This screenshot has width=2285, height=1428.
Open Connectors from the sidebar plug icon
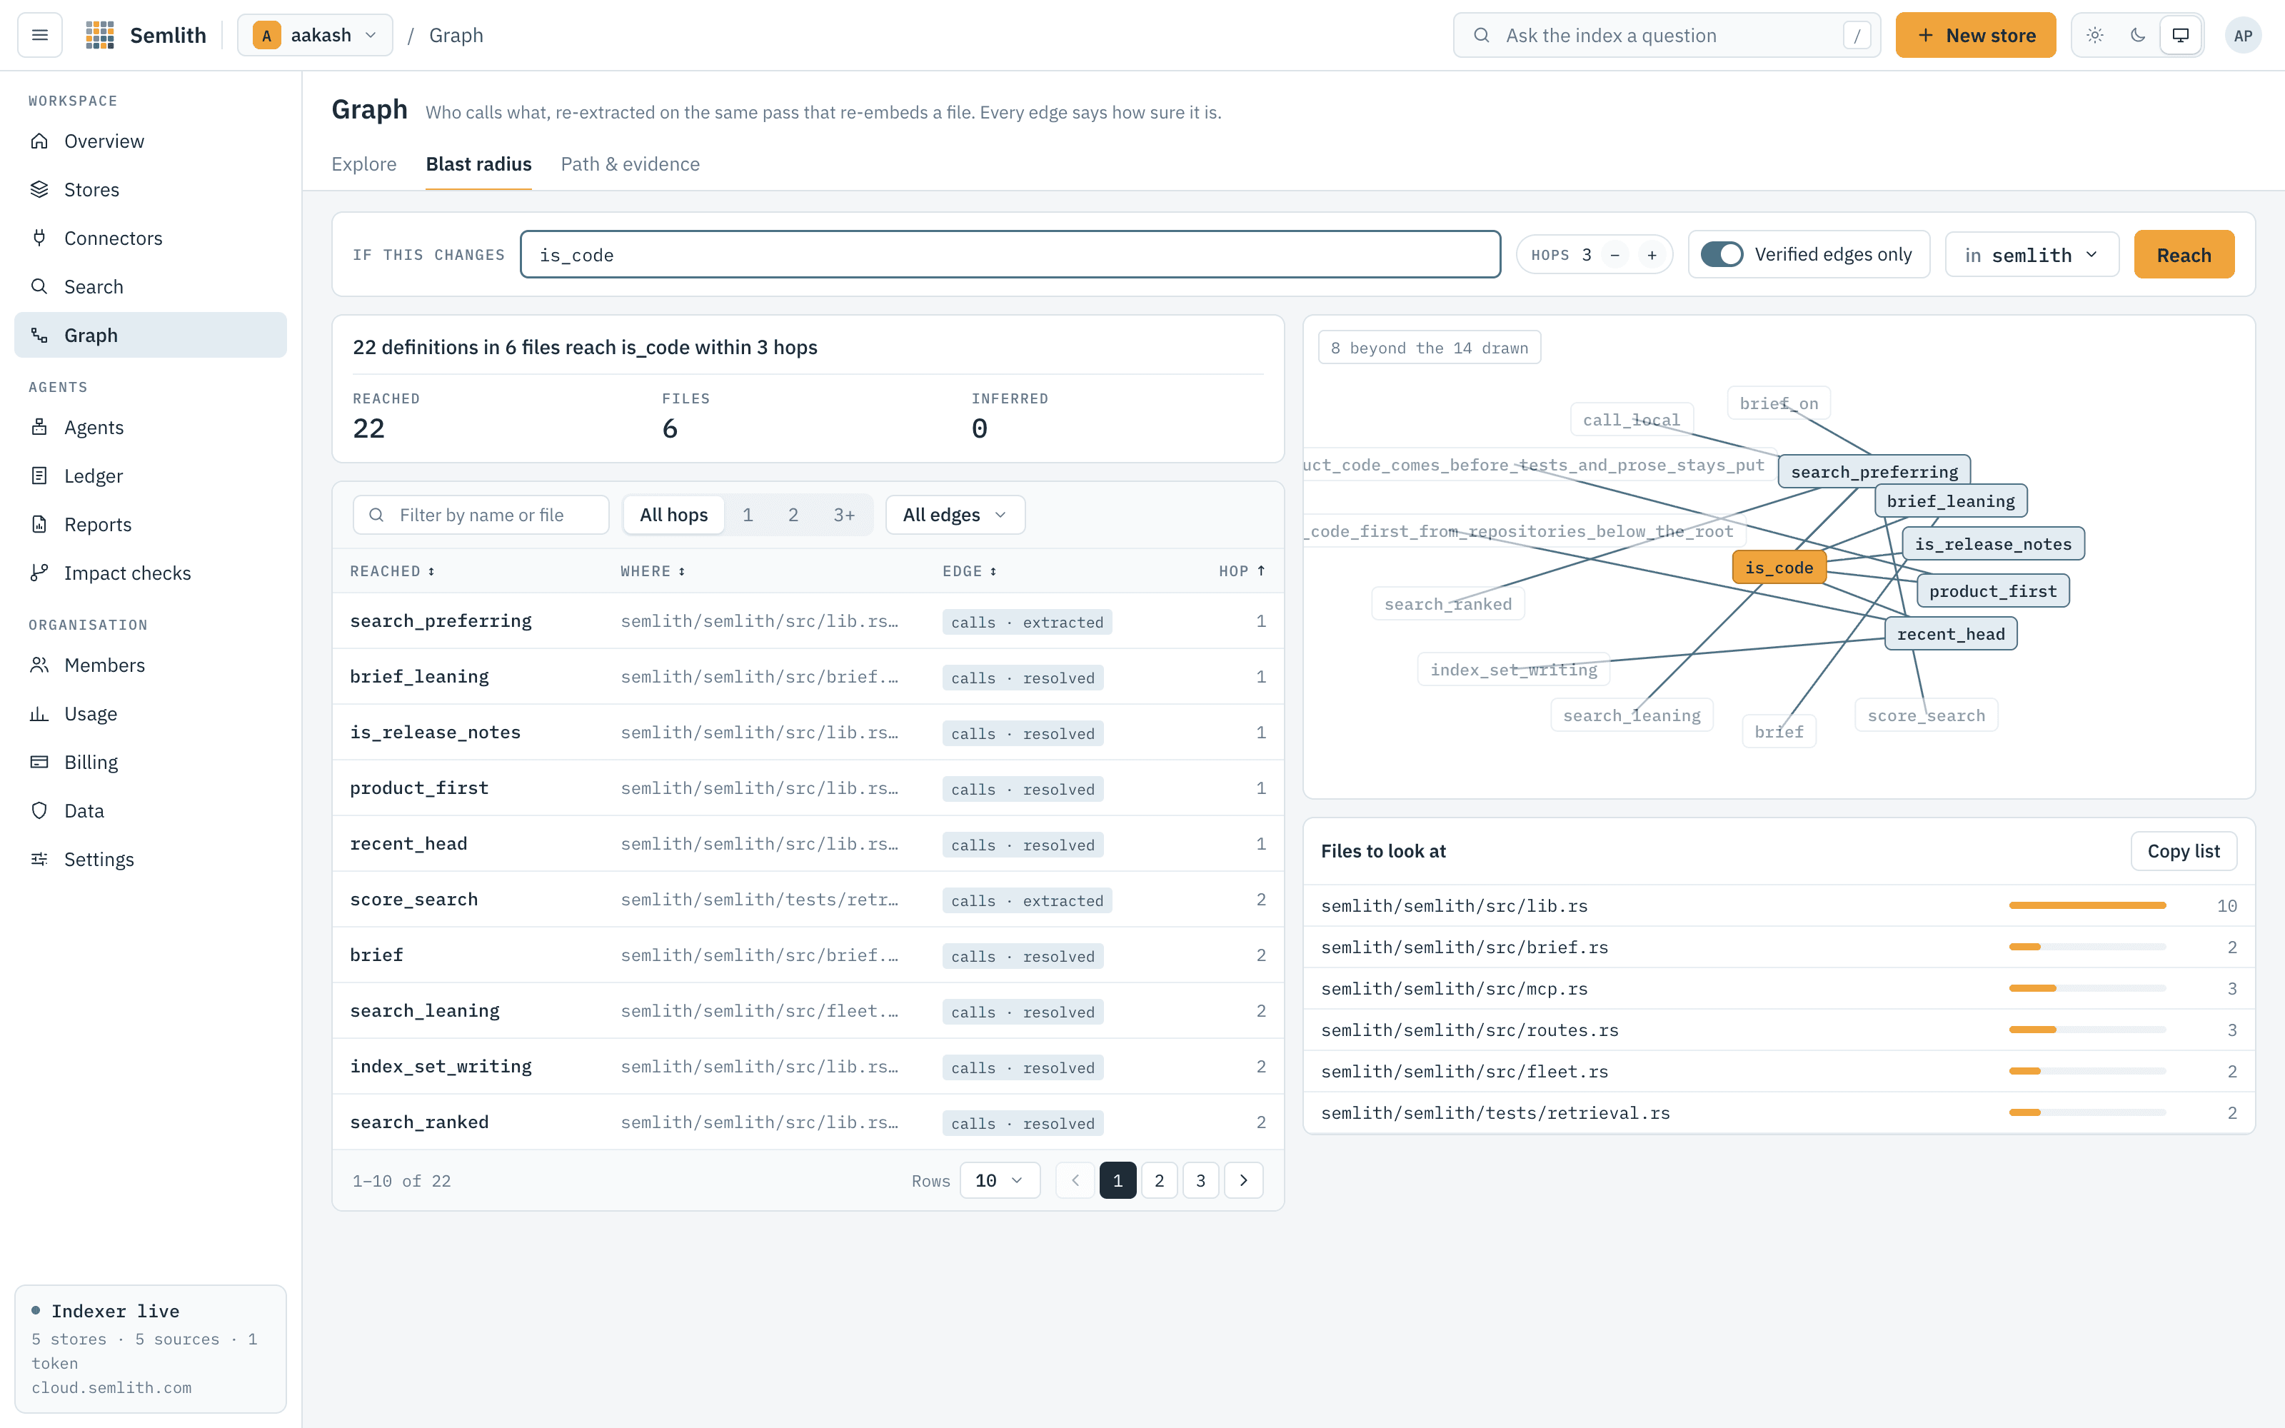39,238
